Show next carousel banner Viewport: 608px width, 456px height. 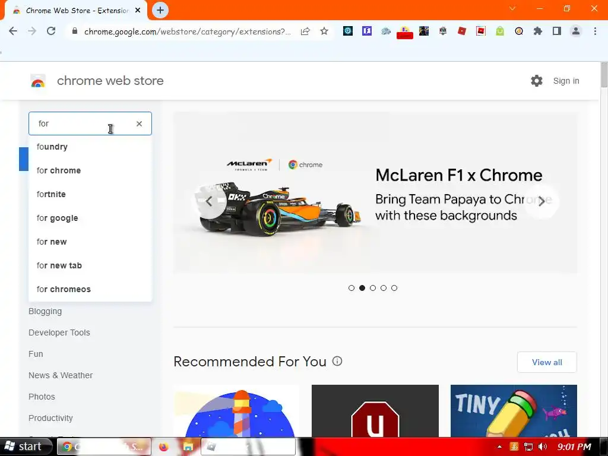coord(541,201)
